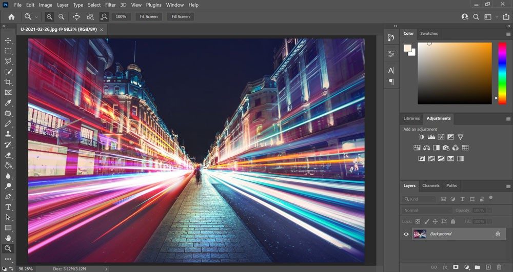Image resolution: width=513 pixels, height=272 pixels.
Task: Open the Color panel options menu
Action: 507,34
